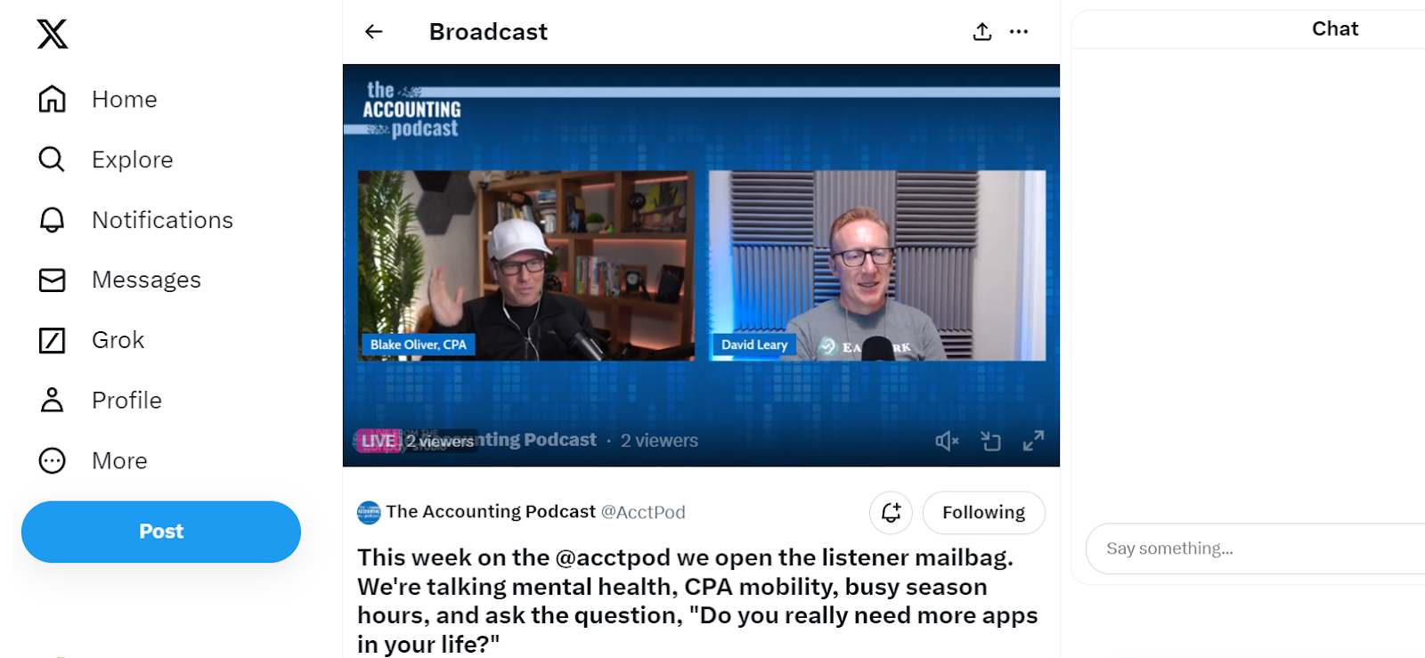Click the @acctpod mention in post

[x=613, y=557]
